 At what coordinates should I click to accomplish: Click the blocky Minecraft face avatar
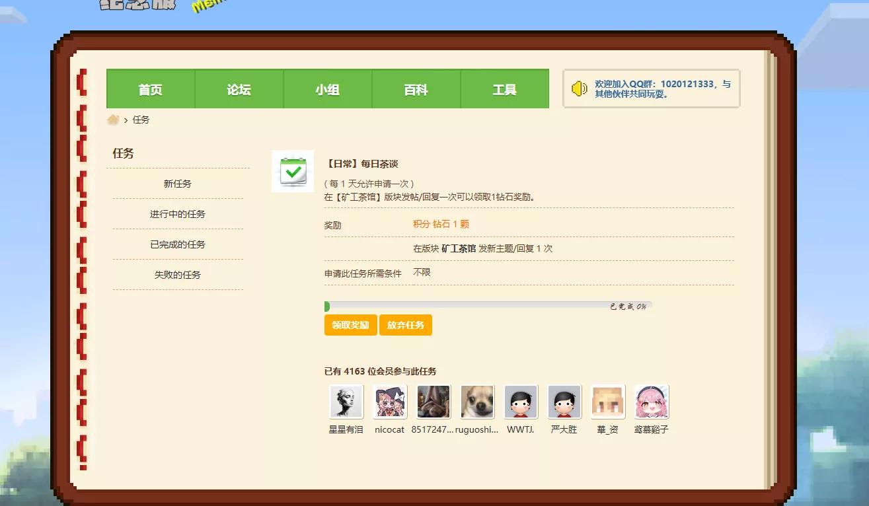coord(608,402)
